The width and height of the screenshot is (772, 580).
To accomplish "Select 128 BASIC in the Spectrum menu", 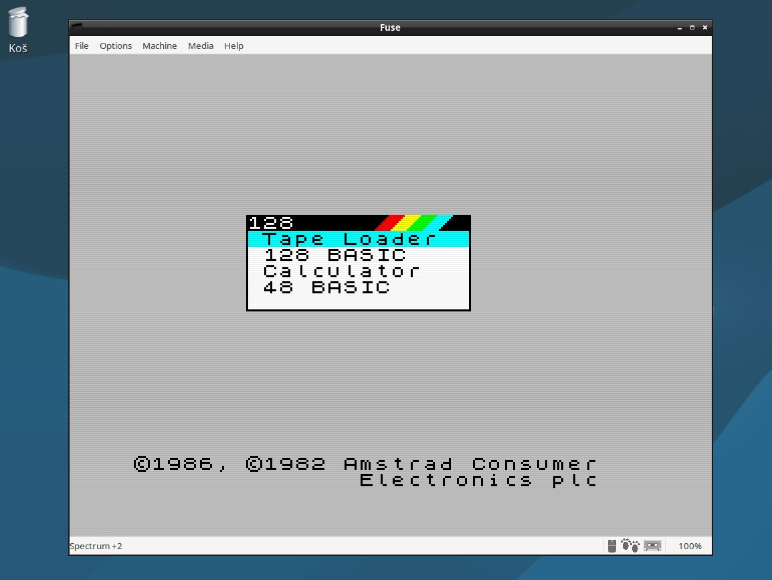I will coord(359,255).
